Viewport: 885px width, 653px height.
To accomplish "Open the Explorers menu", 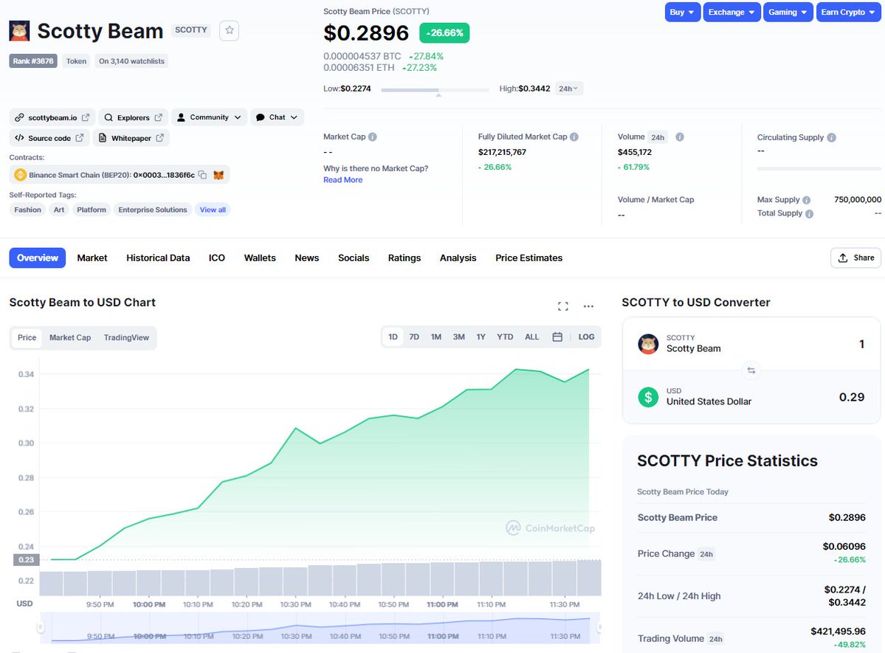I will [133, 117].
